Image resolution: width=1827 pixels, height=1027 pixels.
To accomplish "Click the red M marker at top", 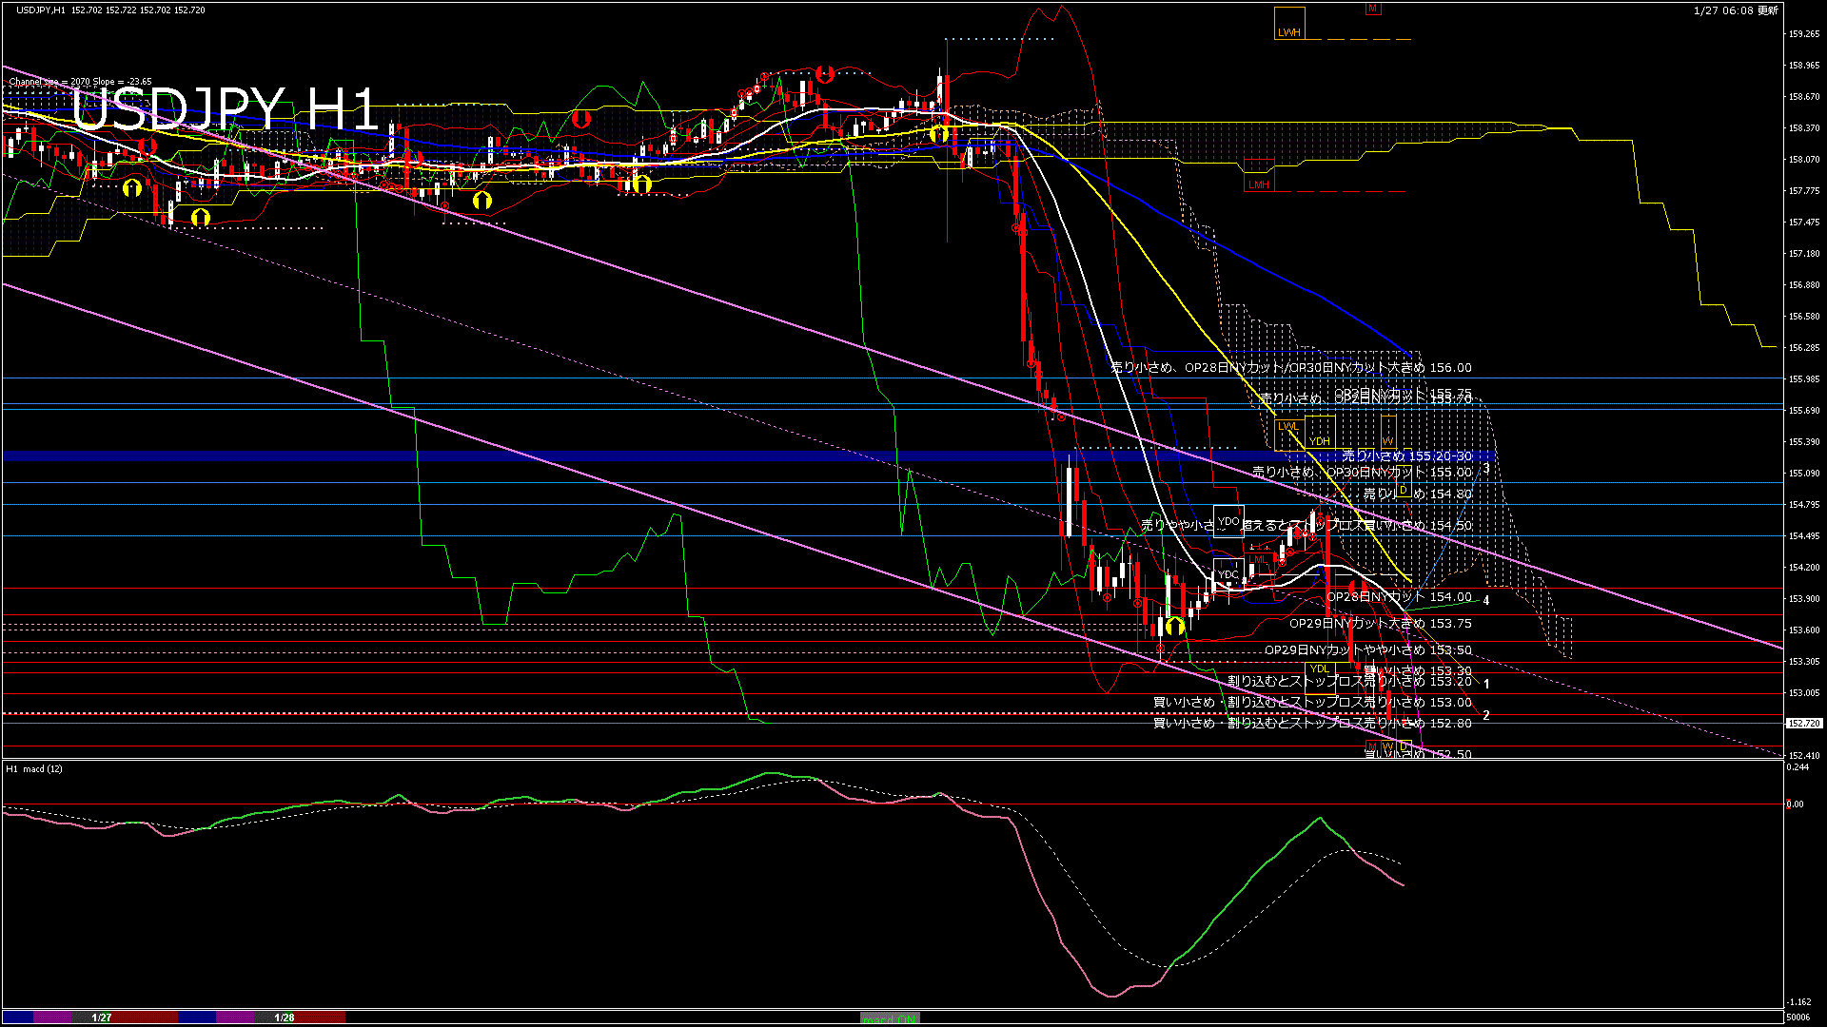I will (1372, 9).
